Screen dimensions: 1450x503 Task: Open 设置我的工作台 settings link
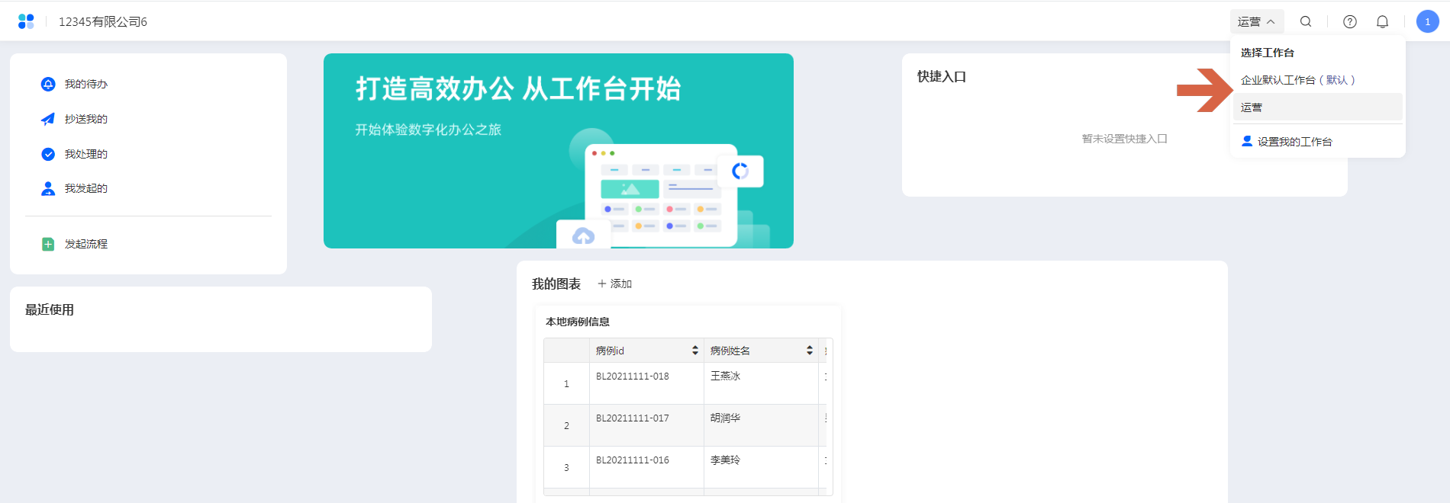point(1294,142)
